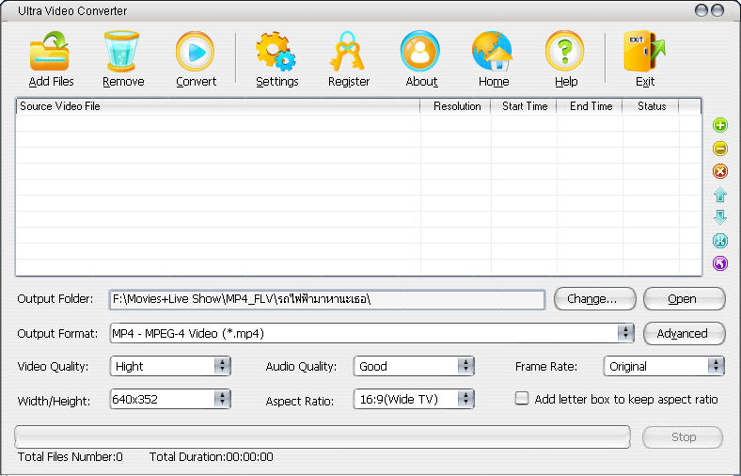Click the Source Video File column header
The height and width of the screenshot is (476, 741).
point(218,106)
